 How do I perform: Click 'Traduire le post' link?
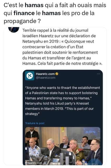point(35,123)
